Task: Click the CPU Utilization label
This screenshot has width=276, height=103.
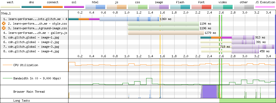Action: [x=26, y=65]
